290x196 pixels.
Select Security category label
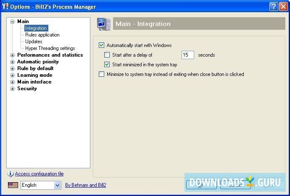[x=27, y=89]
